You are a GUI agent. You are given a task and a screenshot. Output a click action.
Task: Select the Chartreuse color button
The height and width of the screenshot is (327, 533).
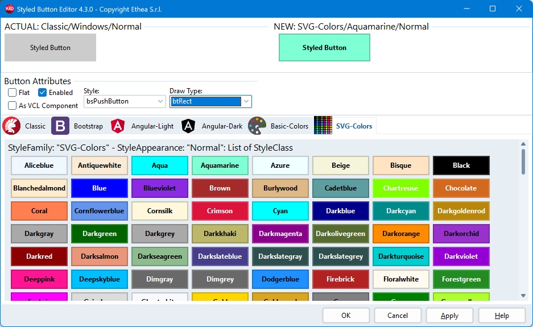(x=401, y=188)
